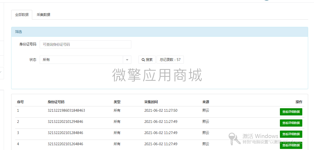Click the 采集时间 column header
314x150 pixels.
coord(151,102)
